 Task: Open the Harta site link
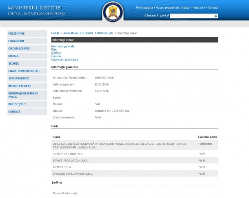coord(198,7)
